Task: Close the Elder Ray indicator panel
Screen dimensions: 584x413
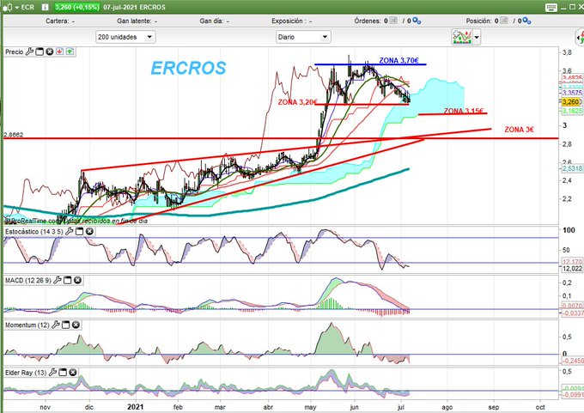Action: point(73,372)
